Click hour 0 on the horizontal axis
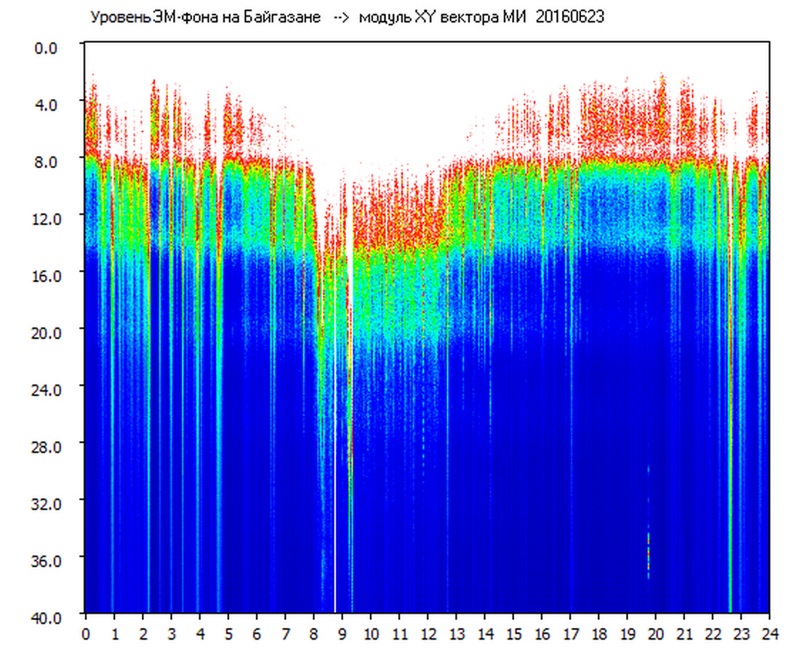 (x=86, y=634)
